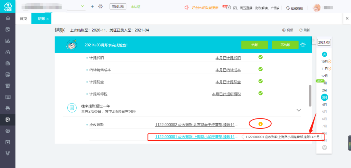Viewport: 351px width, 168px height.
Task: Click the vertical scrollbar of checklist
Action: pos(310,96)
